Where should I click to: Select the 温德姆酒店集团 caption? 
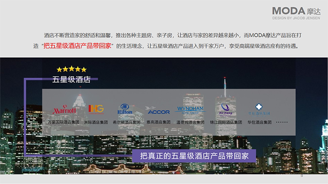190,122
